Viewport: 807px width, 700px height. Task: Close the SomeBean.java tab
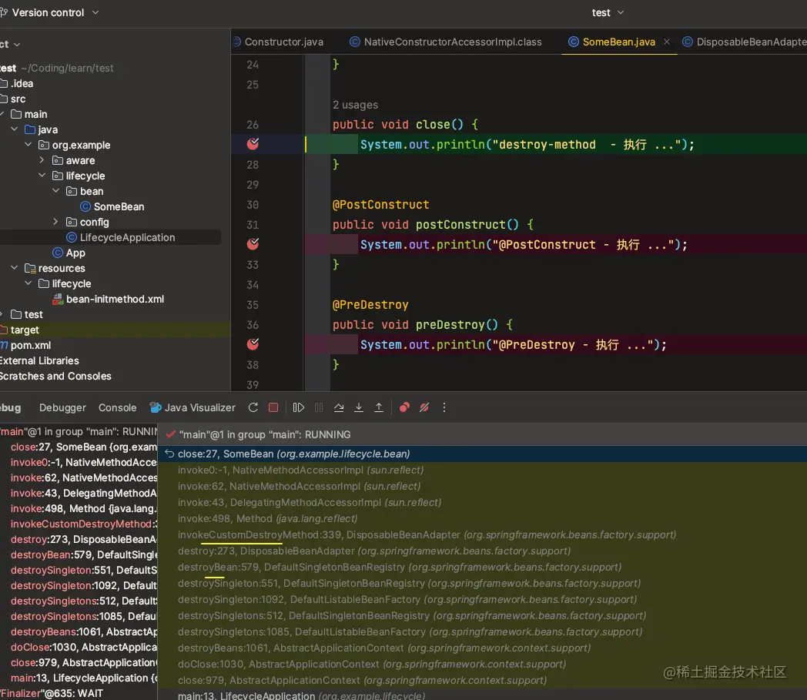tap(667, 42)
